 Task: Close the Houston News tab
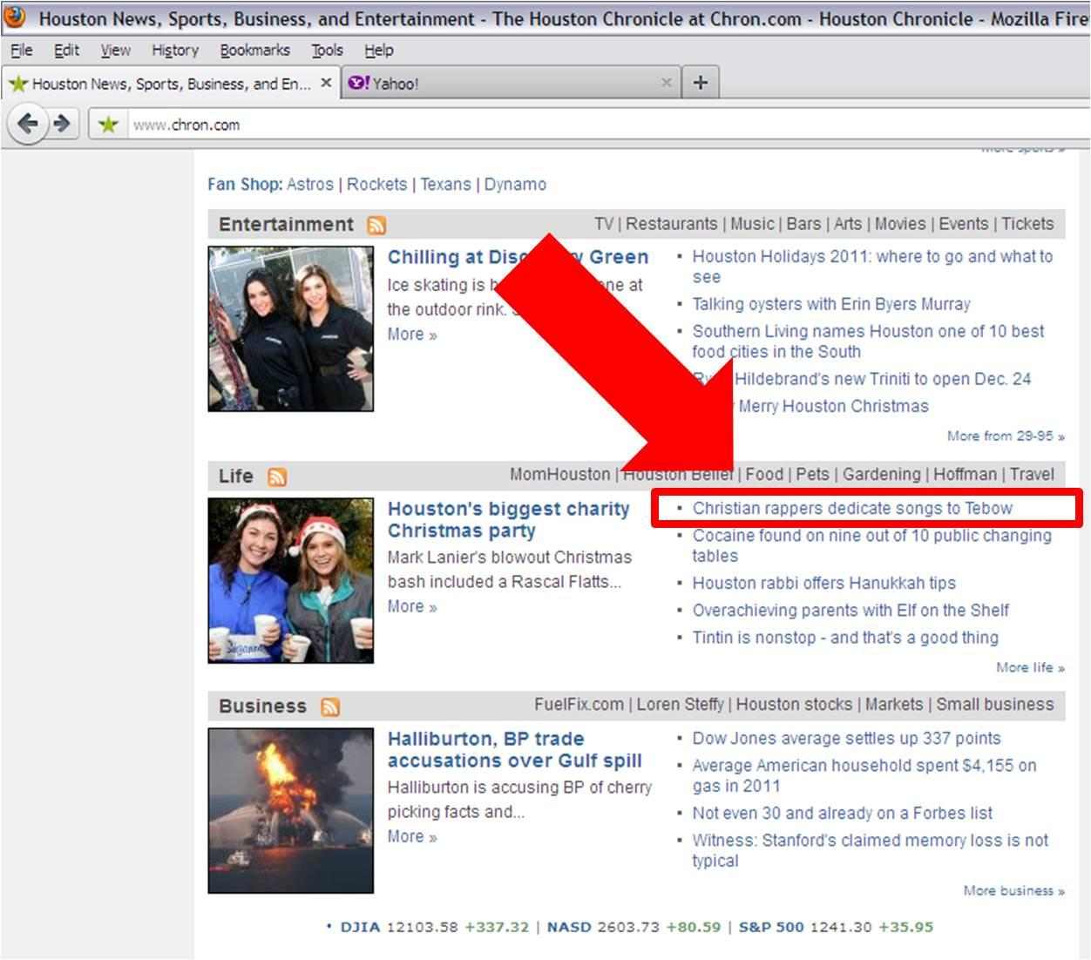click(326, 83)
